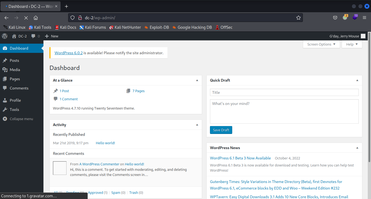
Task: Click the Pages sidebar icon
Action: pyautogui.click(x=5, y=79)
